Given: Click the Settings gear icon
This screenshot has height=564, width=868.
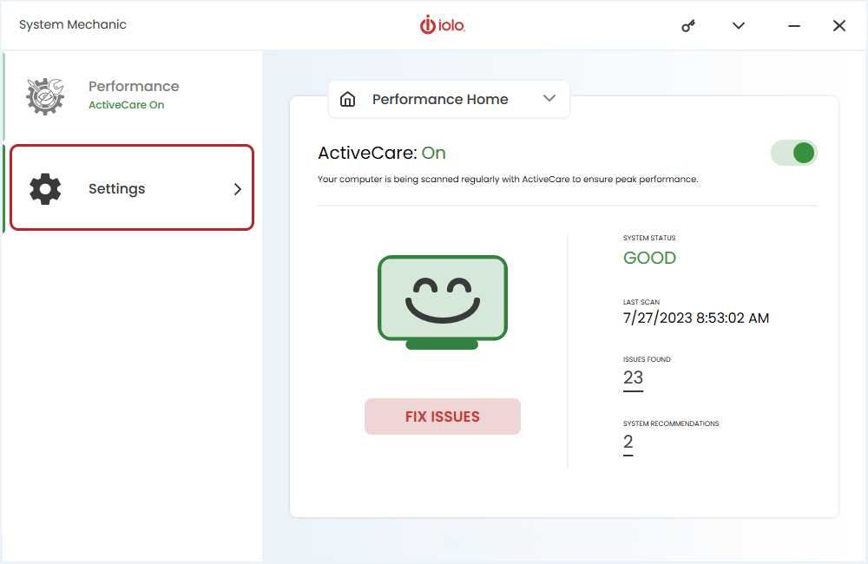Looking at the screenshot, I should 45,189.
